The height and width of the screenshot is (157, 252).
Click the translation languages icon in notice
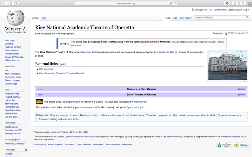click(x=64, y=44)
